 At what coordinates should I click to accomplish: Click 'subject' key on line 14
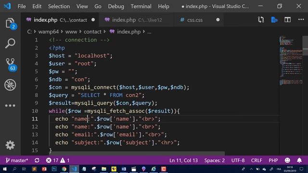pos(137,142)
